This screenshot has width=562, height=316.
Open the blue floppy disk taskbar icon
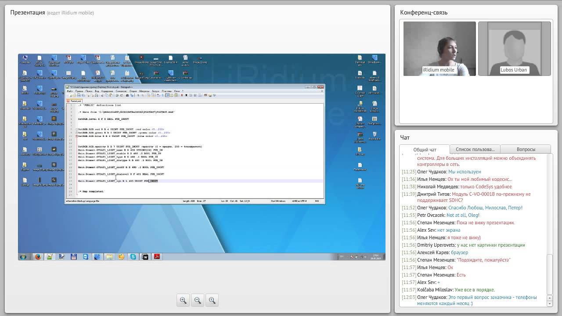[74, 257]
